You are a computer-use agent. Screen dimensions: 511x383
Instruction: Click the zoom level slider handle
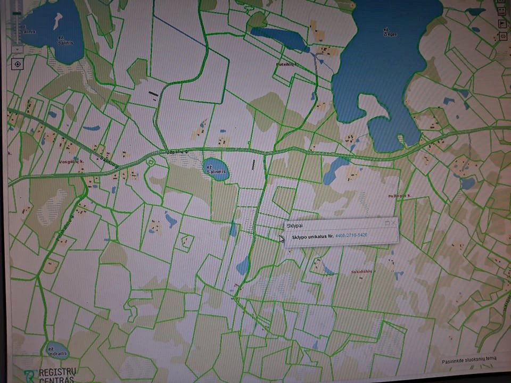click(17, 14)
